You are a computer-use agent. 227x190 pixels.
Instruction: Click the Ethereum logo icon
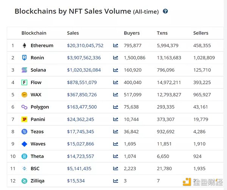25,45
